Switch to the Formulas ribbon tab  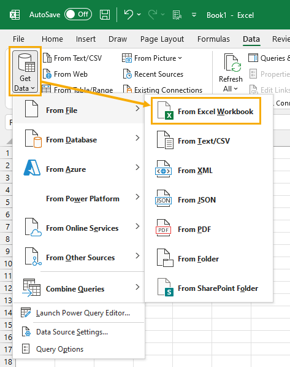(213, 39)
